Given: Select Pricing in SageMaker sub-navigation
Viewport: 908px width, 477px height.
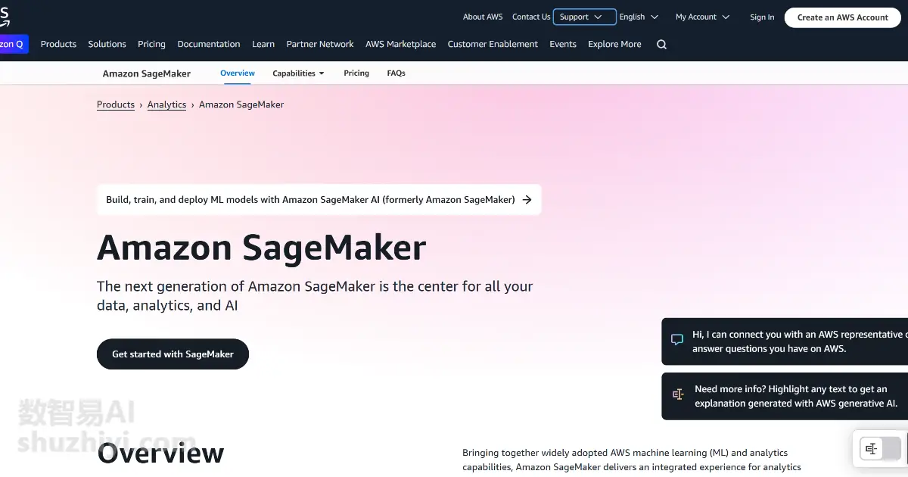Looking at the screenshot, I should point(356,73).
